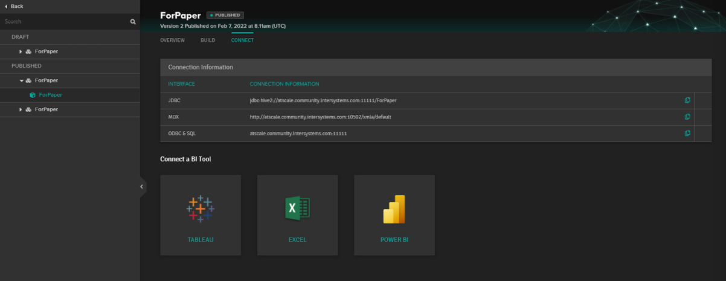Viewport: 726px width, 281px height.
Task: Expand the last ForPaper published project
Action: point(21,109)
